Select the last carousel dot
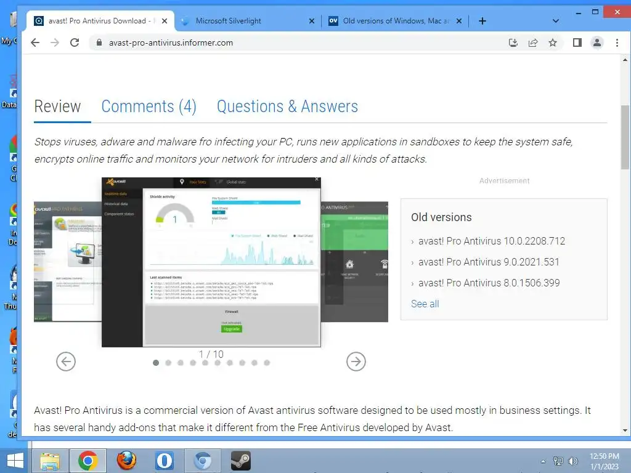The height and width of the screenshot is (473, 631). [x=267, y=363]
